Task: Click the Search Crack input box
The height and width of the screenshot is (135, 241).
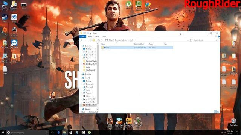Action: tap(206, 40)
